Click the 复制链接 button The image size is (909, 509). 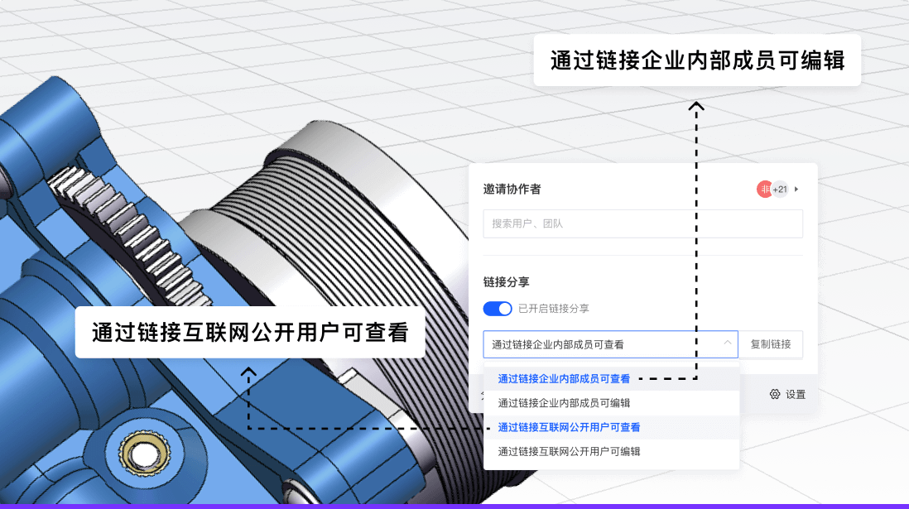tap(772, 344)
